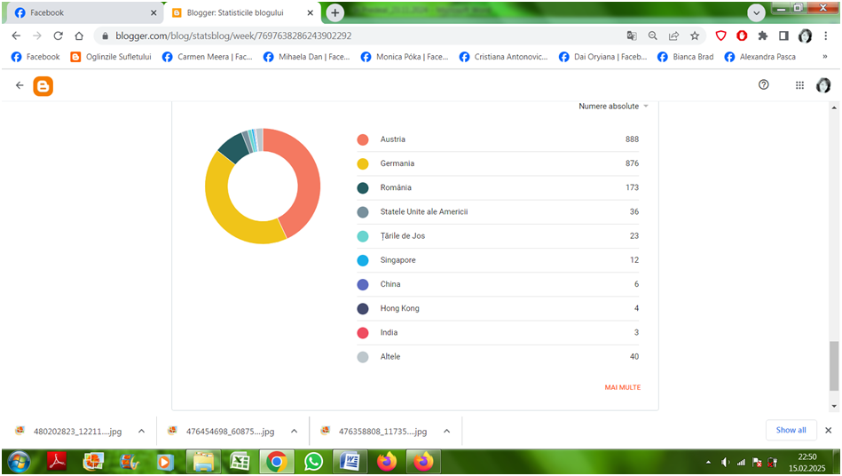Click the translate page icon
Image resolution: width=842 pixels, height=476 pixels.
632,36
